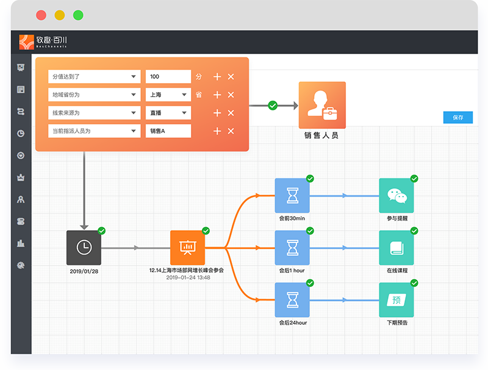The image size is (488, 370).
Task: Open the bar chart icon in the sidebar
Action: [x=21, y=243]
